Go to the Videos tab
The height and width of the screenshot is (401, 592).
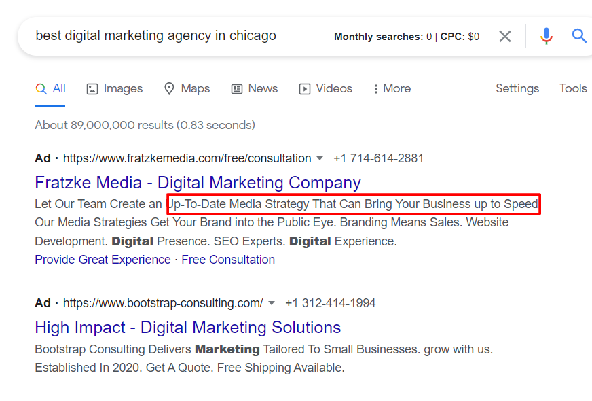(326, 88)
